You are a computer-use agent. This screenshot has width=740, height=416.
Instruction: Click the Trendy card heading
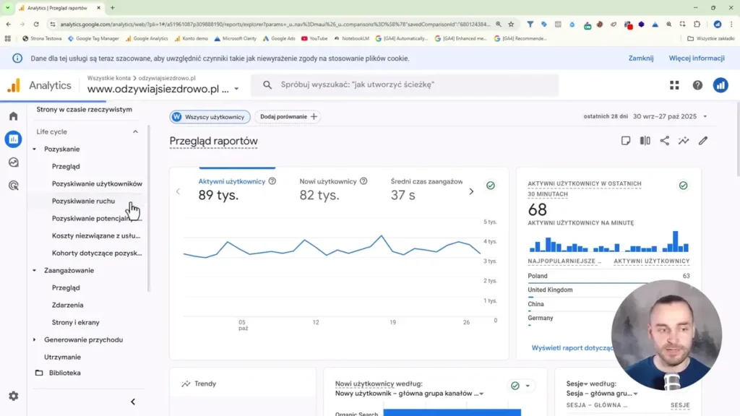[x=205, y=384]
